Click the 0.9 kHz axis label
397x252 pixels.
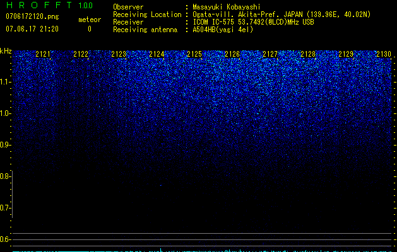click(4, 145)
